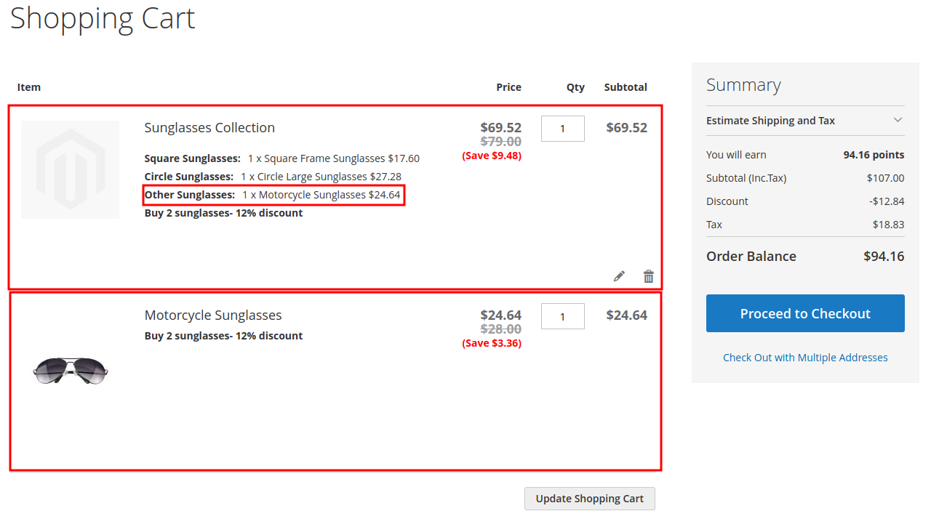Open the Sunglasses Collection product title
Screen dimensions: 931x519
(x=209, y=128)
